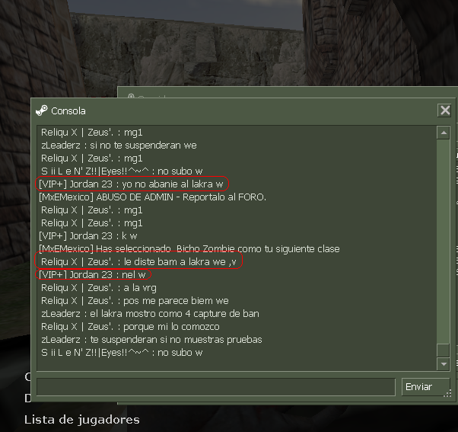The image size is (458, 432).
Task: Close the Consola window
Action: click(444, 110)
